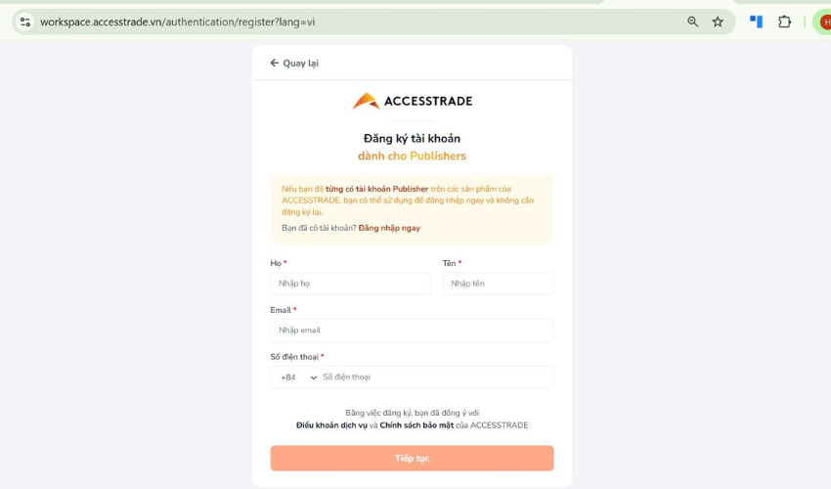This screenshot has width=831, height=489.
Task: Click into the Tên first name field
Action: [498, 284]
